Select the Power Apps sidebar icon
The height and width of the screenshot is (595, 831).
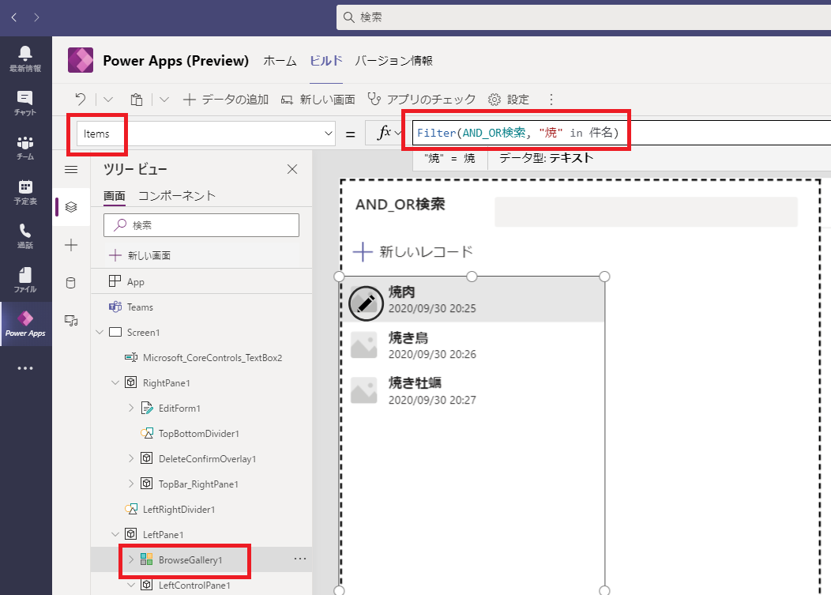[x=25, y=324]
